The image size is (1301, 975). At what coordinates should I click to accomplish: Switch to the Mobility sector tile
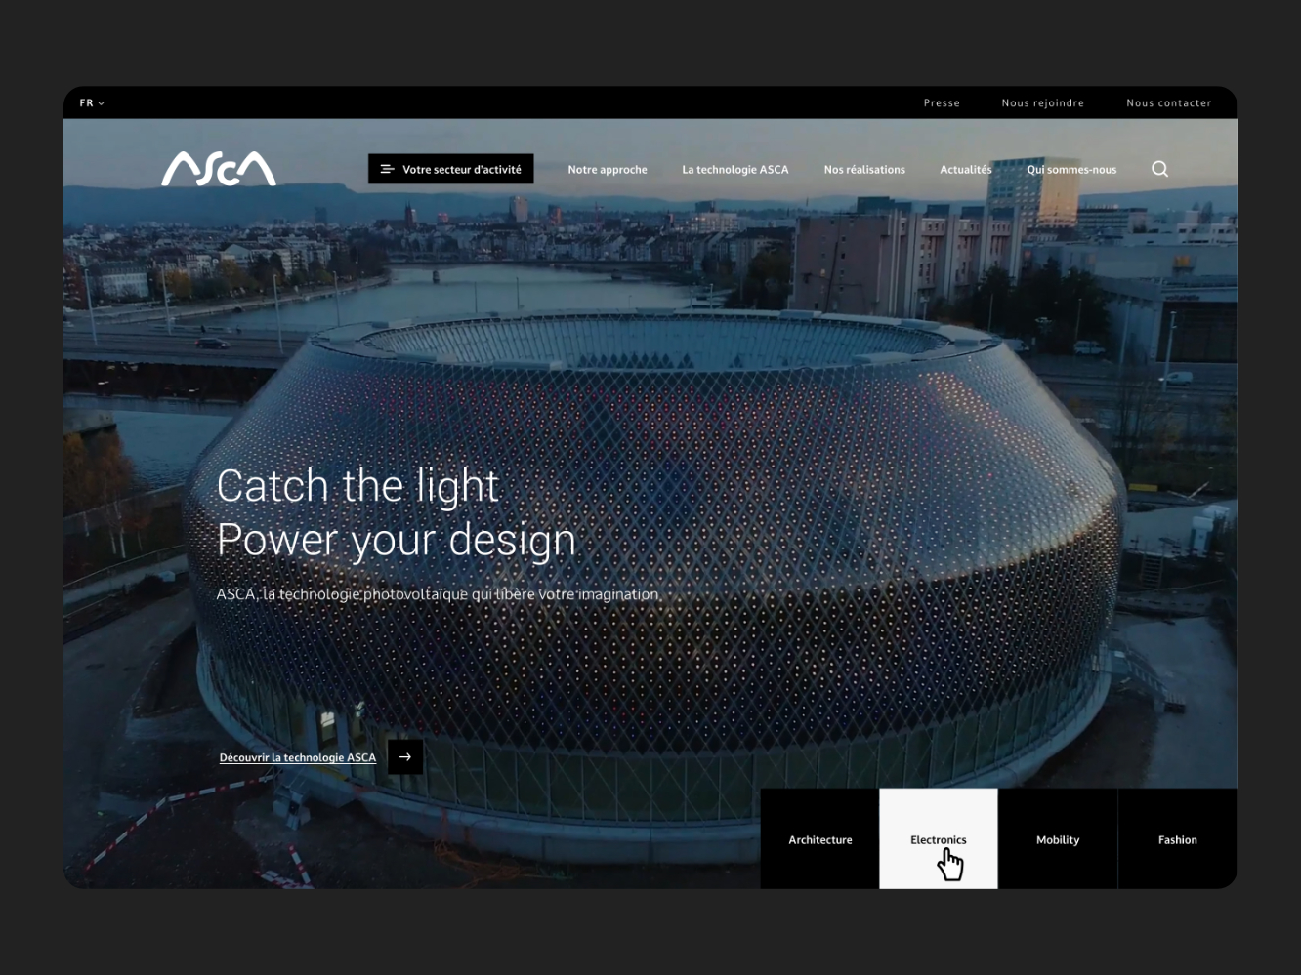tap(1058, 839)
